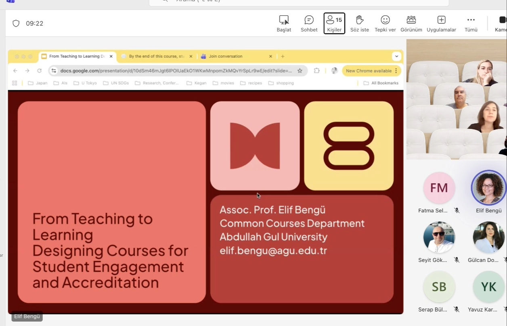
Task: Open the Kişiler participants panel
Action: 334,24
